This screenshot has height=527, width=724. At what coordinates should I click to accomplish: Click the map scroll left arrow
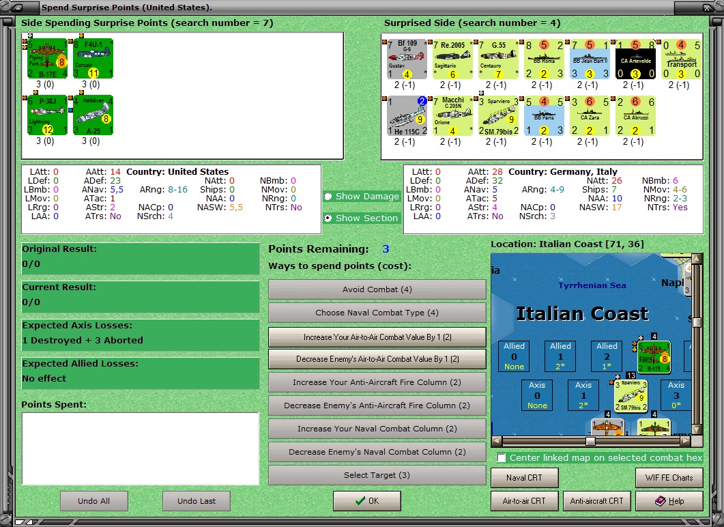497,441
